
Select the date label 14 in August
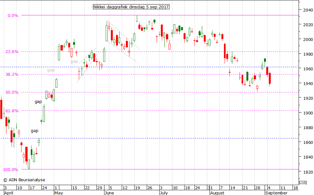[x=233, y=188]
